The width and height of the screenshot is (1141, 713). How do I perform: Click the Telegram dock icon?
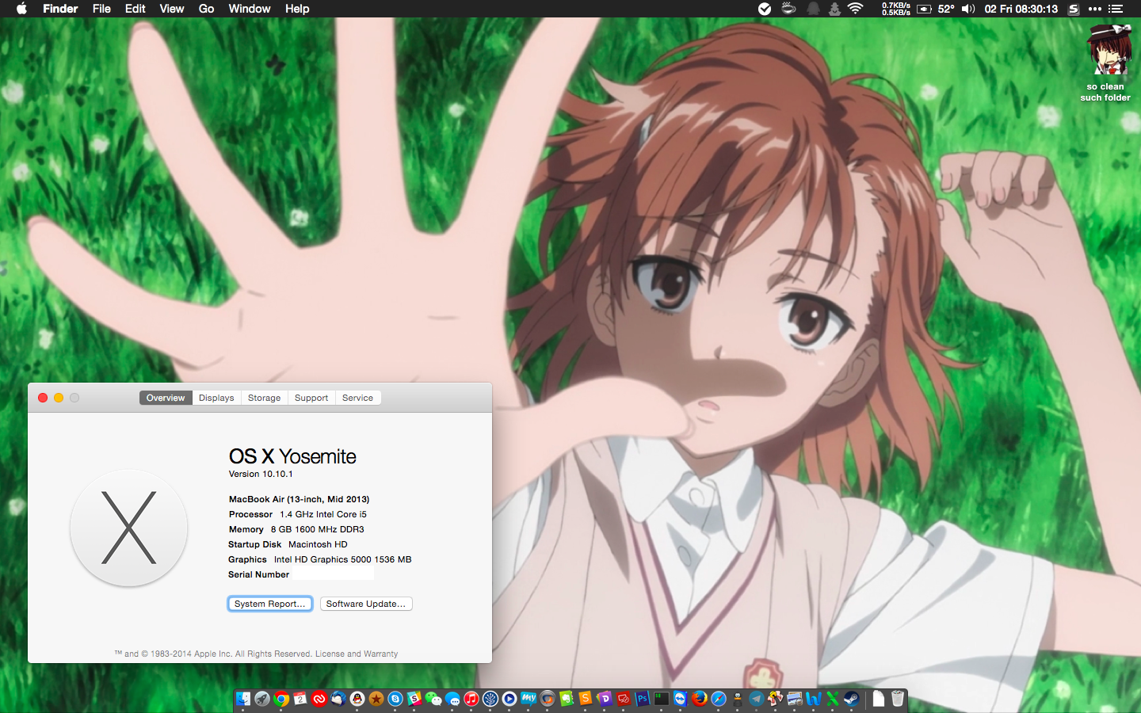[757, 699]
